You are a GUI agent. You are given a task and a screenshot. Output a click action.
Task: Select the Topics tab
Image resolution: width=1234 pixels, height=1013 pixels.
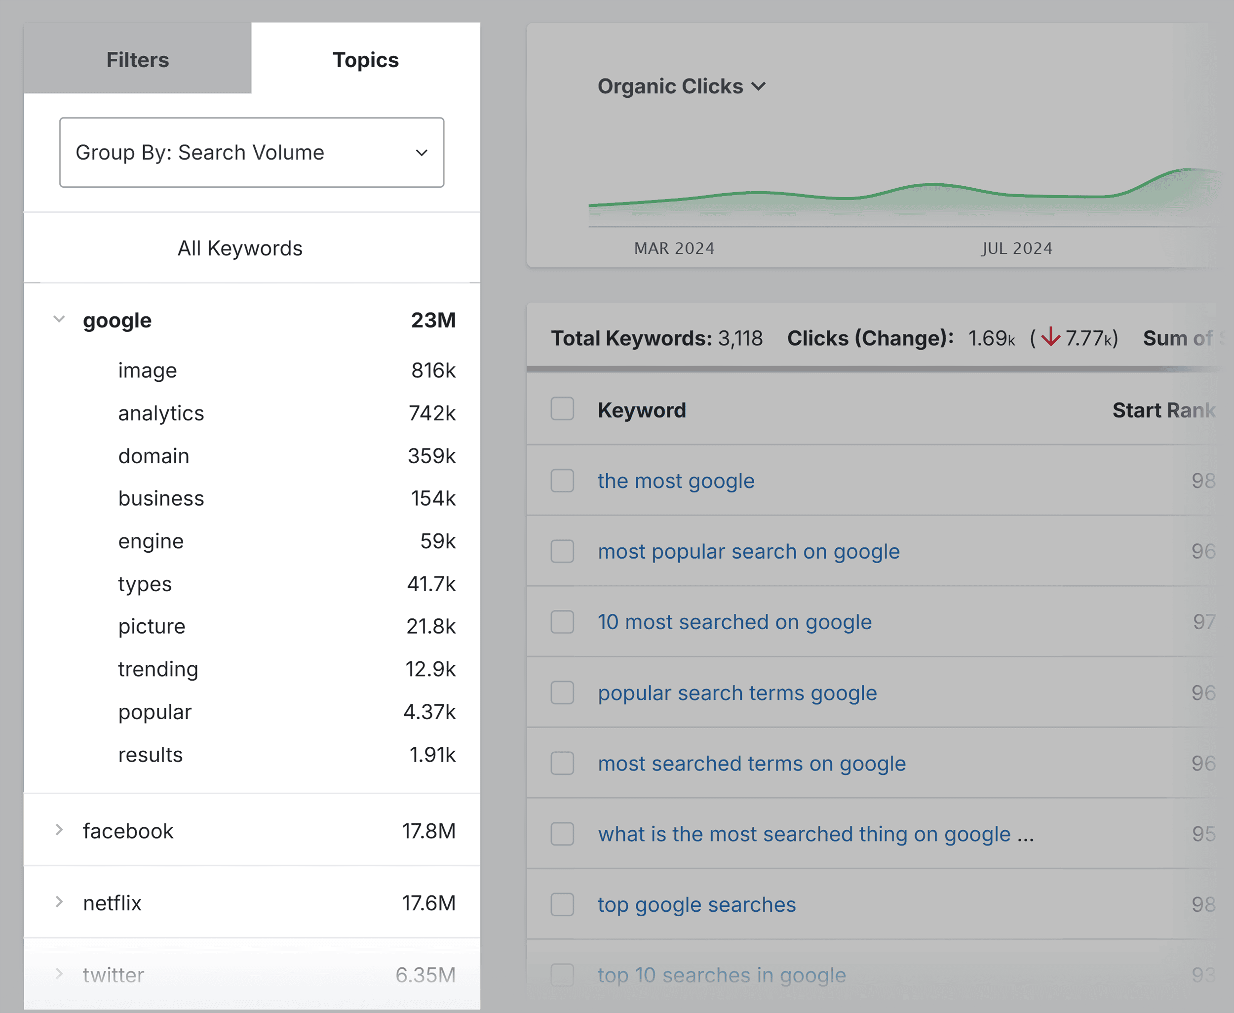(x=366, y=60)
